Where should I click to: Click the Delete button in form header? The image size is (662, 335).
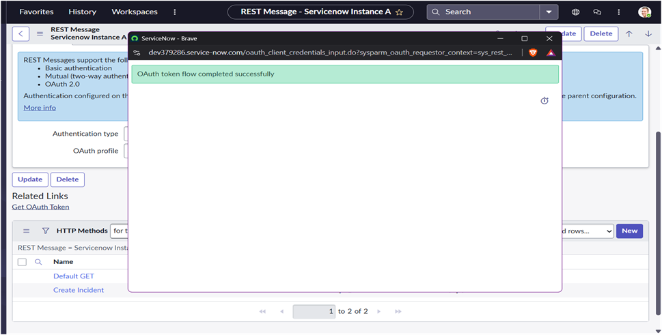(x=601, y=33)
